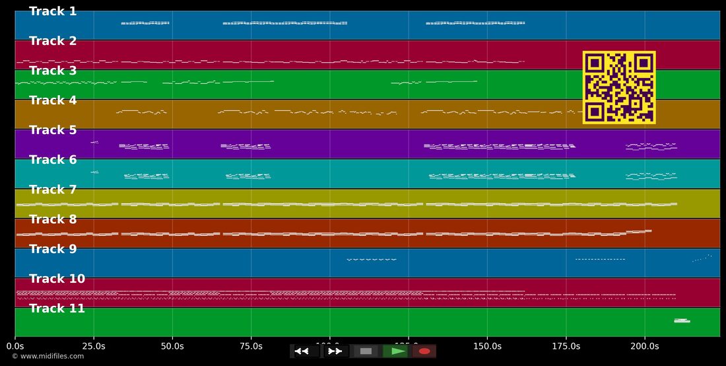This screenshot has height=366, width=726.
Task: Select the Track 4 label
Action: [x=53, y=100]
